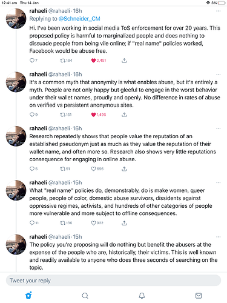Open the Search tab

pyautogui.click(x=85, y=296)
